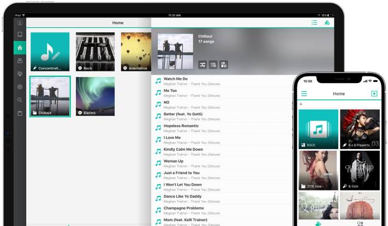Image resolution: width=388 pixels, height=226 pixels.
Task: Play the song Me Too
Action: [222, 93]
